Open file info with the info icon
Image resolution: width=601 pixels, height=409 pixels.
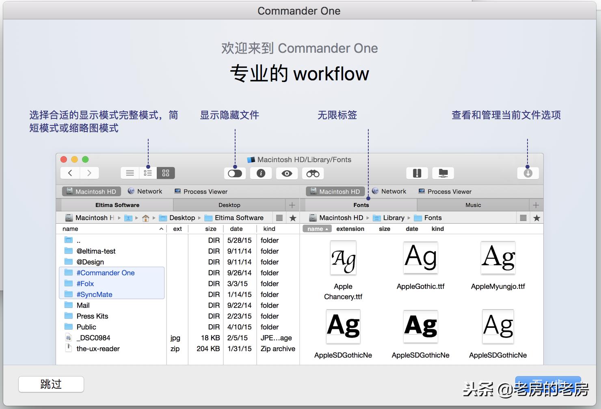click(x=261, y=173)
